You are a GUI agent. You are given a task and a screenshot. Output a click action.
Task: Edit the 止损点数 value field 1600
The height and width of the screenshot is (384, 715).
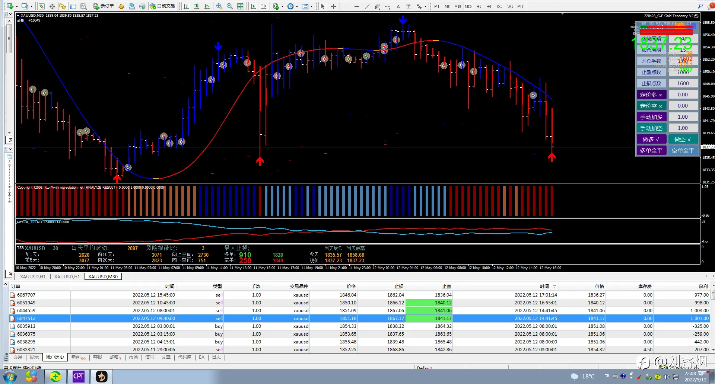(x=683, y=83)
